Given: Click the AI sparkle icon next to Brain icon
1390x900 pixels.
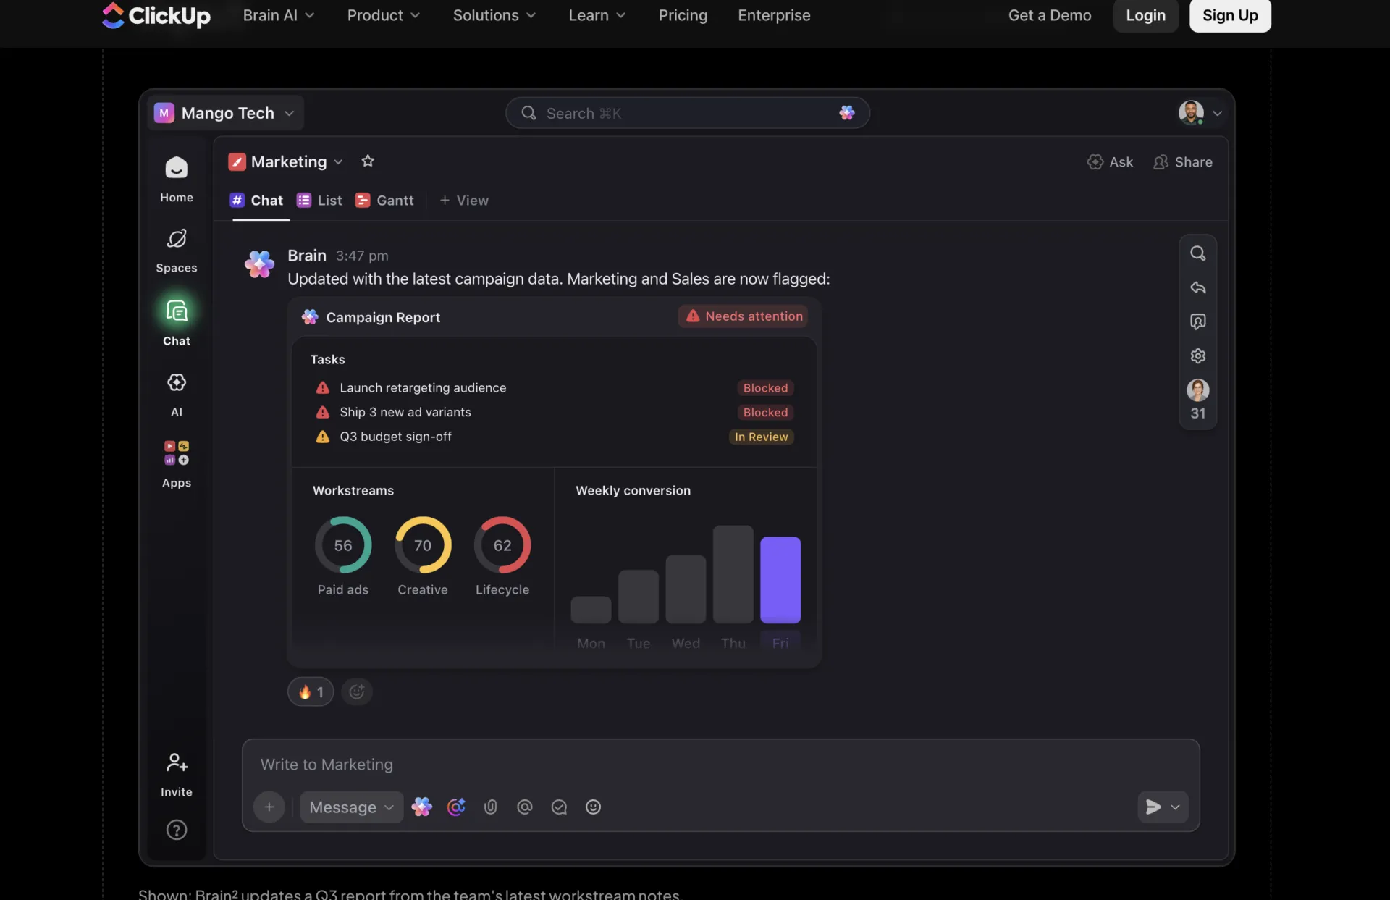Looking at the screenshot, I should tap(456, 807).
